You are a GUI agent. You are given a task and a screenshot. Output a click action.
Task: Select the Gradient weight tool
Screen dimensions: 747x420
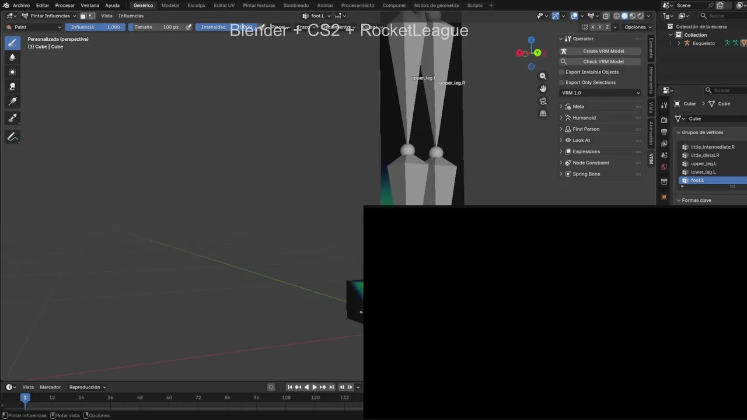tap(12, 101)
